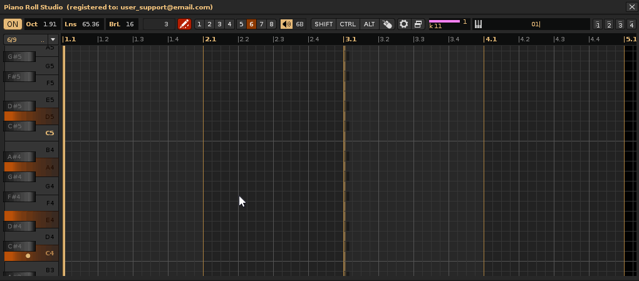Select grid number 3 button
This screenshot has height=281, width=639.
click(x=219, y=24)
